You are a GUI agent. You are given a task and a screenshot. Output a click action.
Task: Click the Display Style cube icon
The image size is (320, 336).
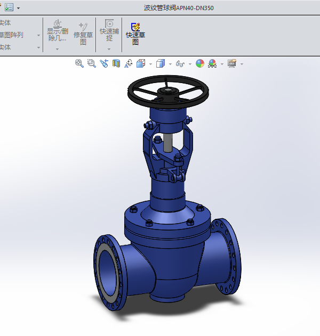click(x=161, y=63)
